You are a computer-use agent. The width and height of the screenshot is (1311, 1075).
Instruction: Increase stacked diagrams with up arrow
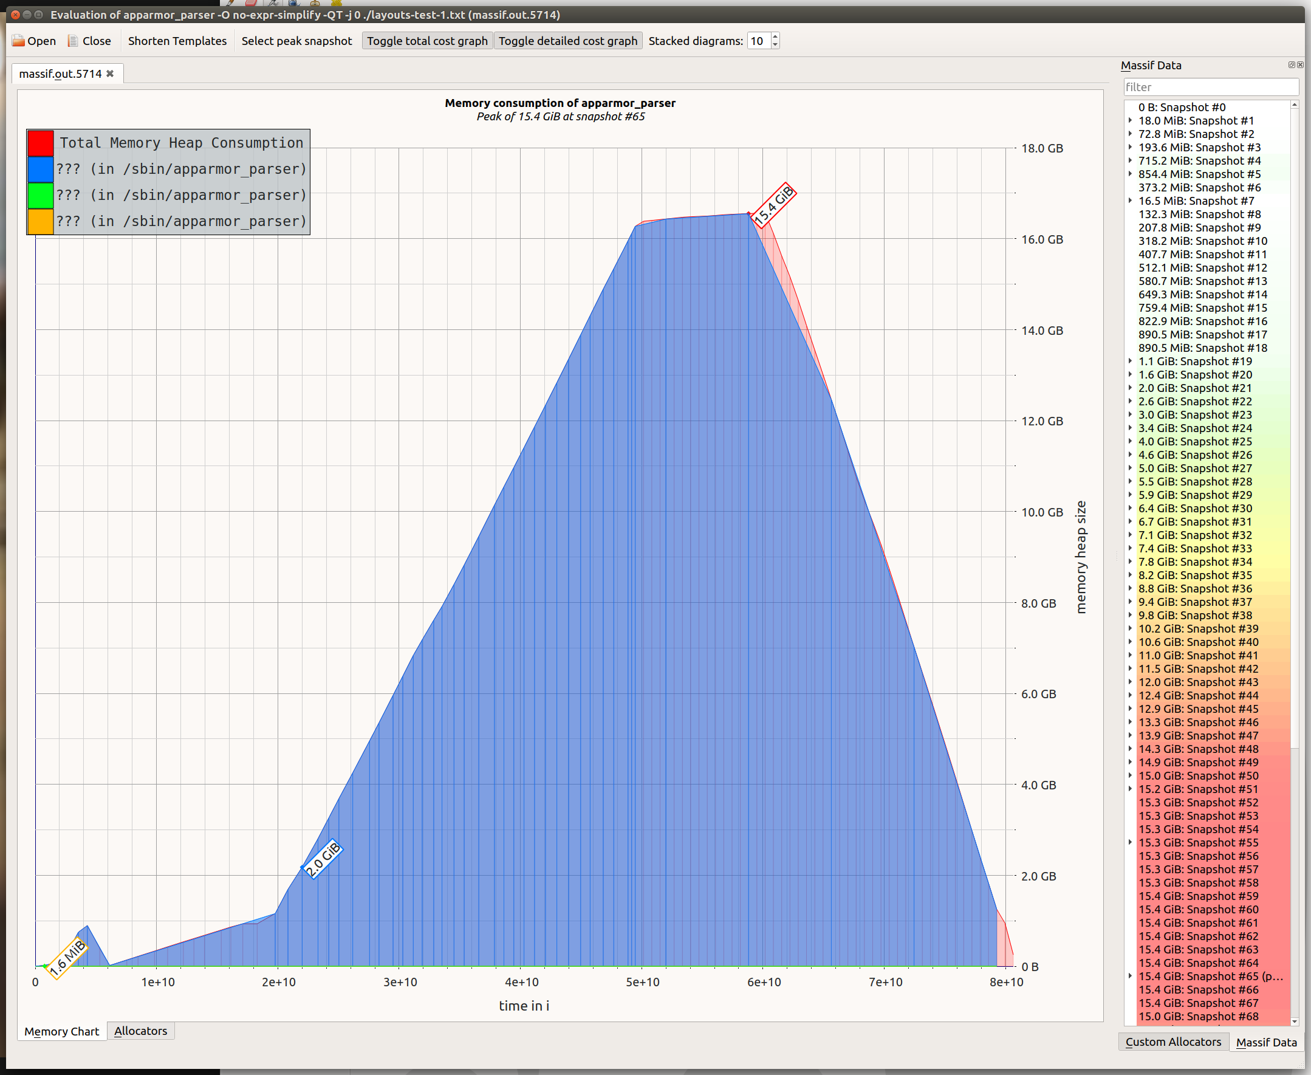[x=775, y=37]
